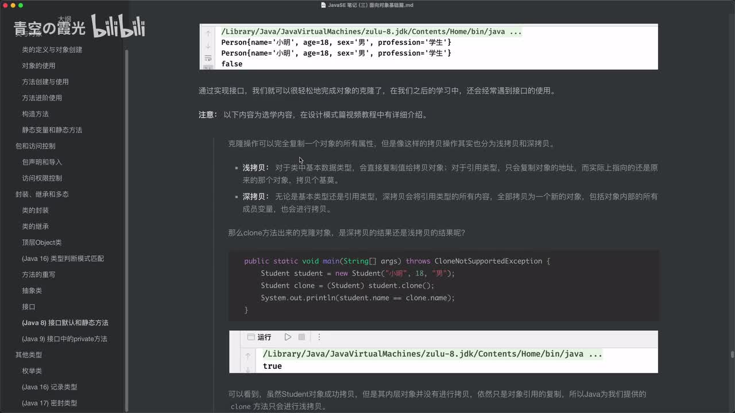
Task: Navigate to 顶层Object类 heading
Action: pyautogui.click(x=42, y=243)
